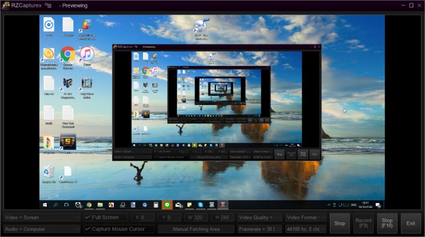Click the photo slideshow app icon beside the H-shaped logo icon
Image resolution: width=425 pixels, height=237 pixels.
(87, 87)
